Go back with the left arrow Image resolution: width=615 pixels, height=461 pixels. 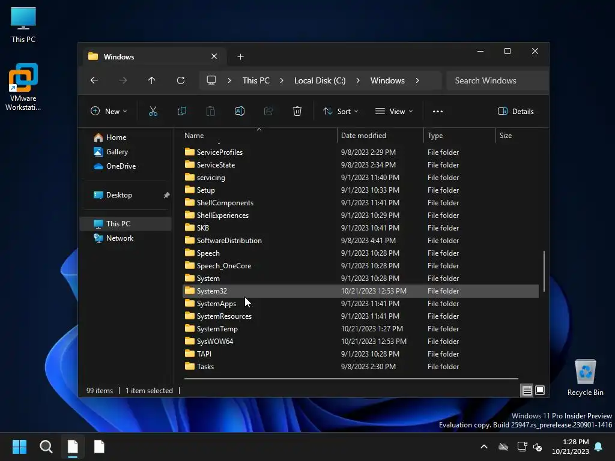click(94, 80)
